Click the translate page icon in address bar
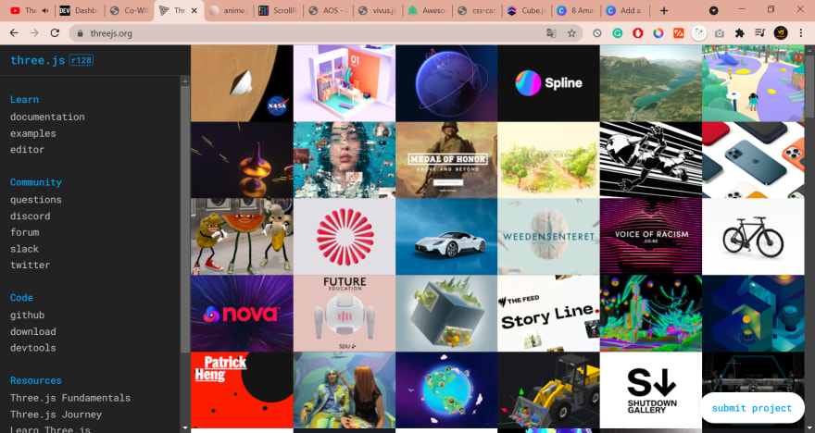This screenshot has height=433, width=815. point(551,33)
